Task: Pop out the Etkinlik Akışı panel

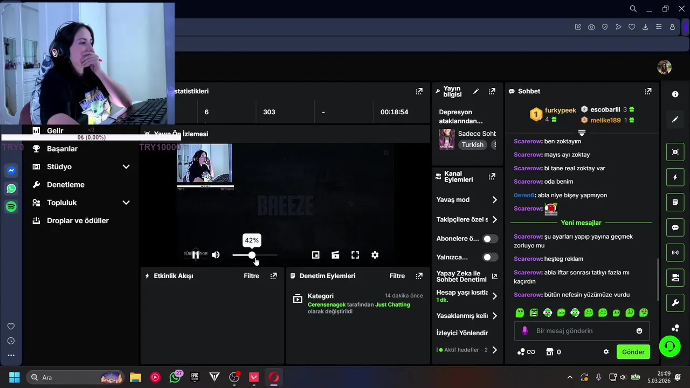Action: (x=273, y=276)
